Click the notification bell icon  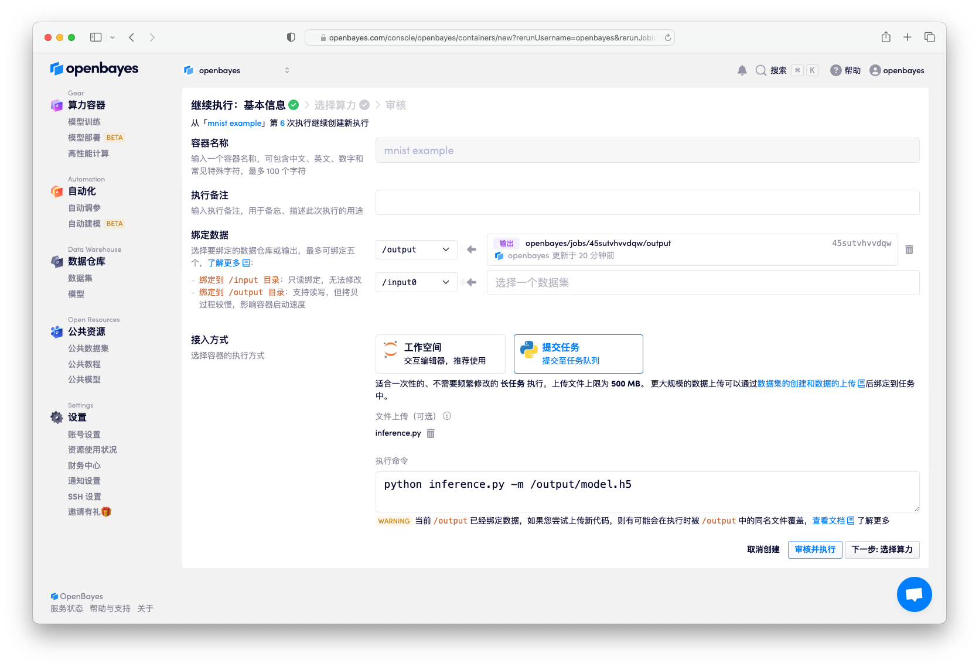742,70
